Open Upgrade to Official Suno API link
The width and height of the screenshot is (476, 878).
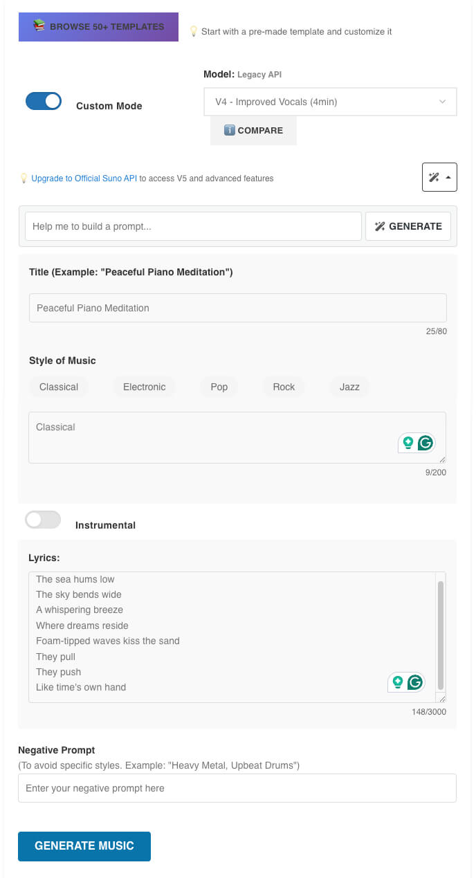pyautogui.click(x=84, y=179)
